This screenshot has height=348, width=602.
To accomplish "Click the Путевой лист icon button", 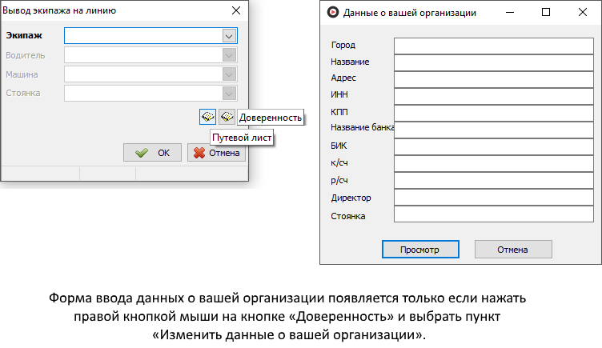I will 207,117.
